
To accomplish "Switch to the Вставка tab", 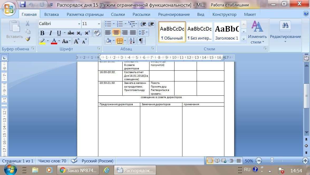I will pos(51,14).
